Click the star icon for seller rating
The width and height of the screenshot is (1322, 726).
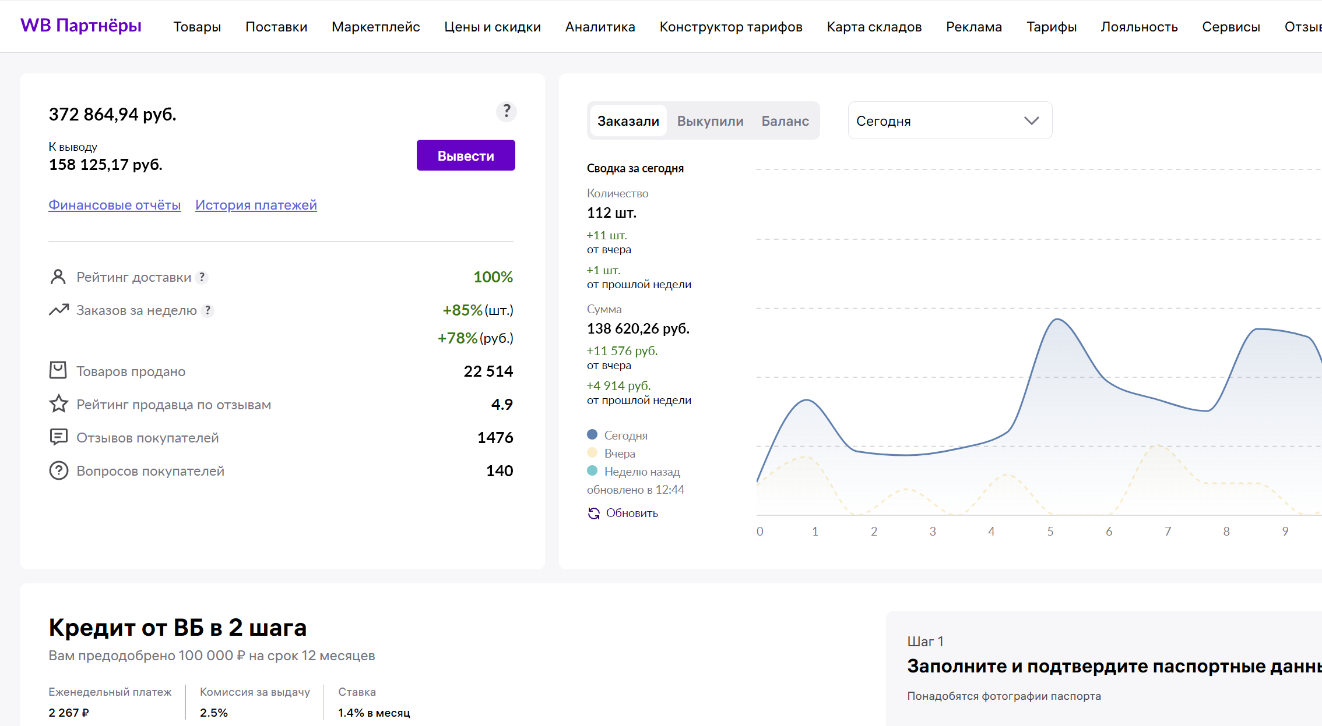[58, 403]
